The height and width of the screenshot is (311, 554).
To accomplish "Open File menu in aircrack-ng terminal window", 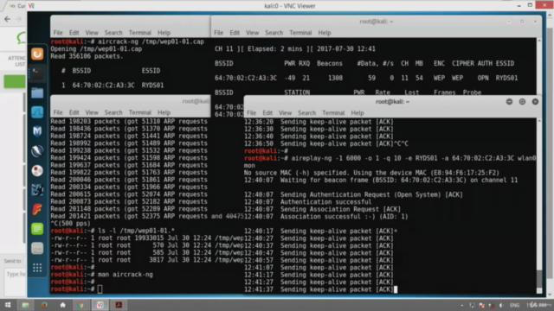I will (x=58, y=33).
